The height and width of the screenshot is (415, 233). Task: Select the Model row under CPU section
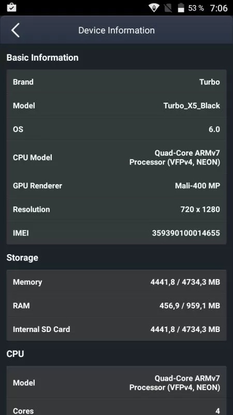pyautogui.click(x=116, y=383)
